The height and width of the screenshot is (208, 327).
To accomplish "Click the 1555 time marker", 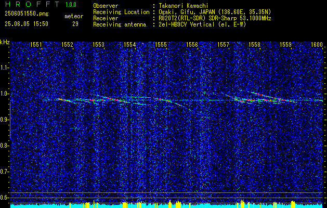I will pos(161,44).
